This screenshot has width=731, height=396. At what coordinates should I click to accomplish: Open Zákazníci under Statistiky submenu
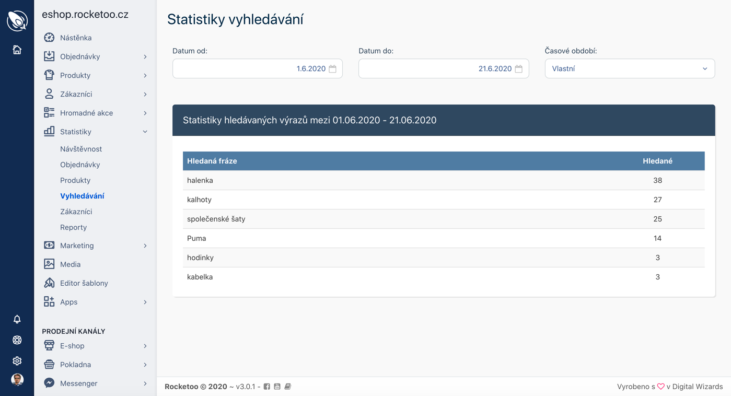[x=76, y=212]
